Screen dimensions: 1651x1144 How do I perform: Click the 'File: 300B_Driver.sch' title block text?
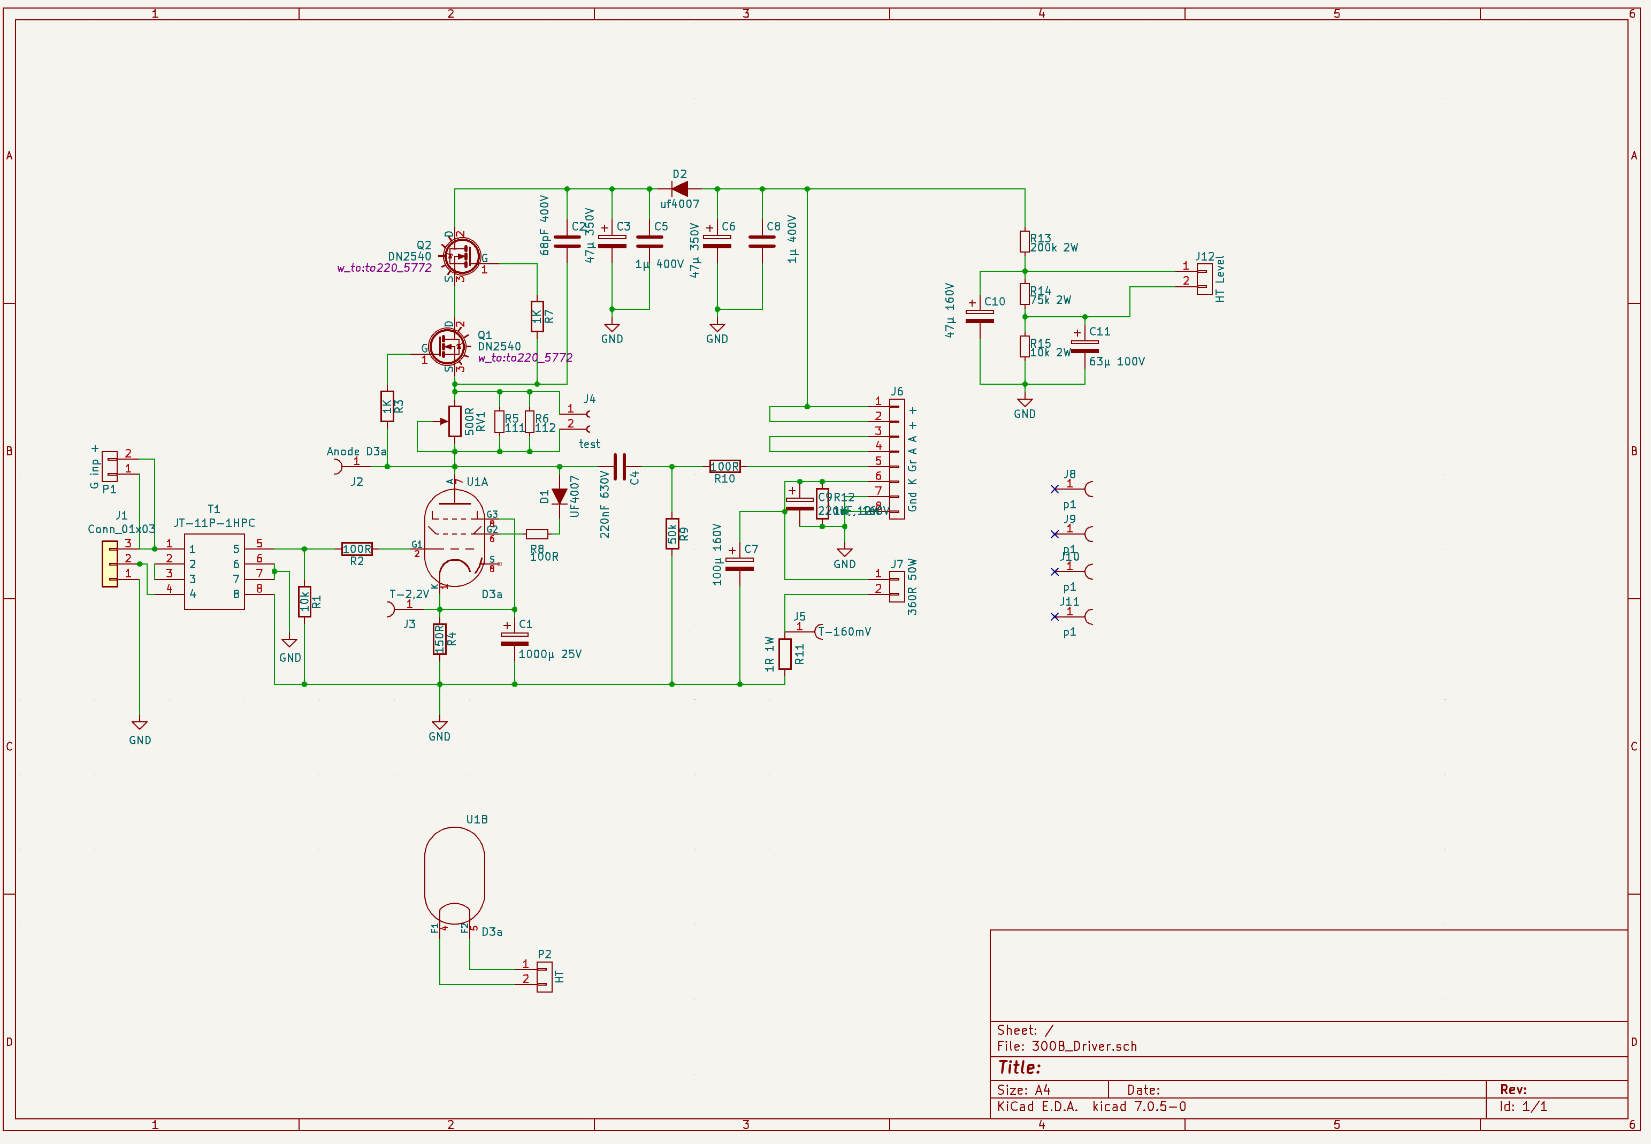(x=1067, y=1046)
